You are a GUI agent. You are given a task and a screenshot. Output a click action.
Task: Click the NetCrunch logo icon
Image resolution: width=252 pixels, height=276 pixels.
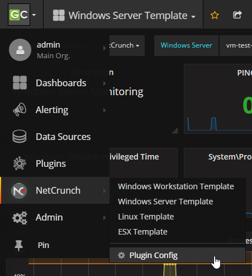click(x=19, y=191)
